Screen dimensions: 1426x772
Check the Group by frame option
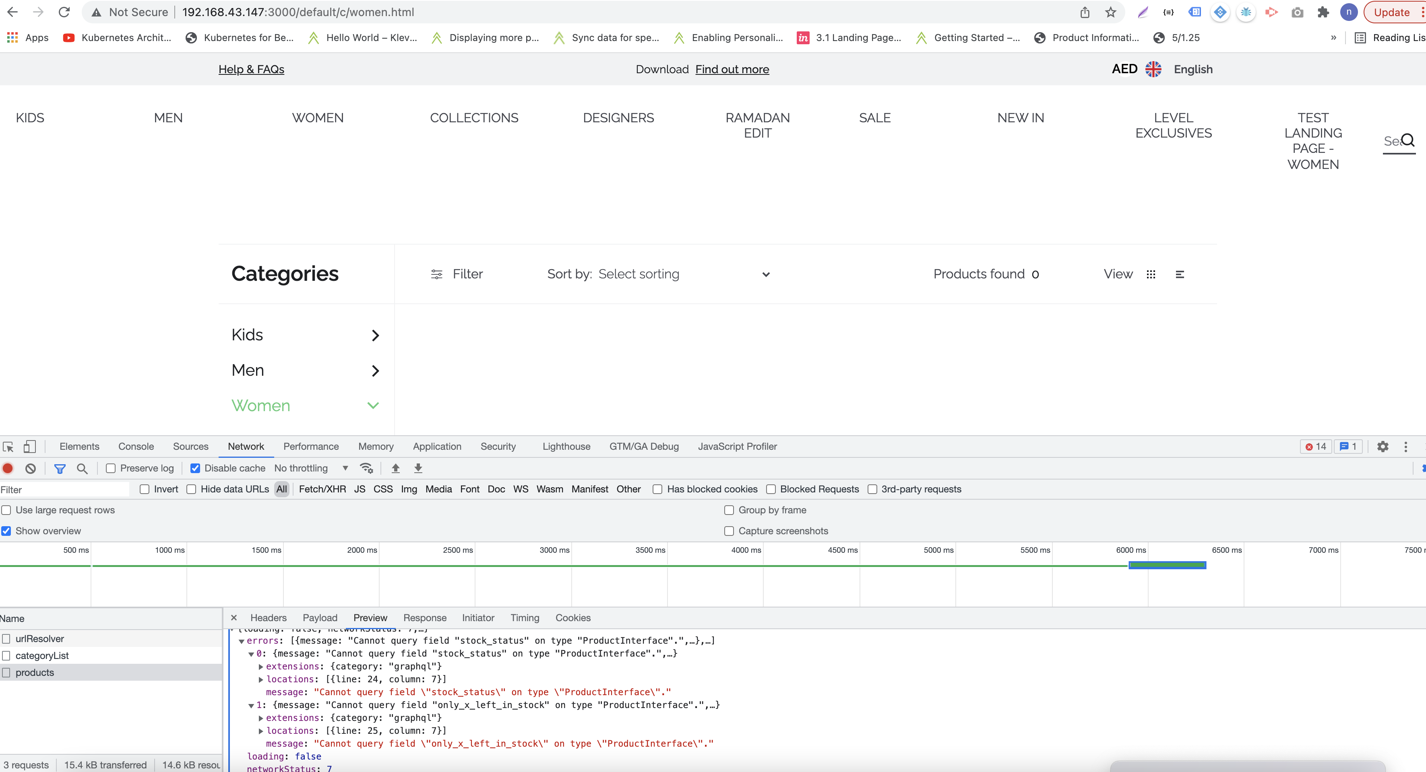pyautogui.click(x=729, y=510)
